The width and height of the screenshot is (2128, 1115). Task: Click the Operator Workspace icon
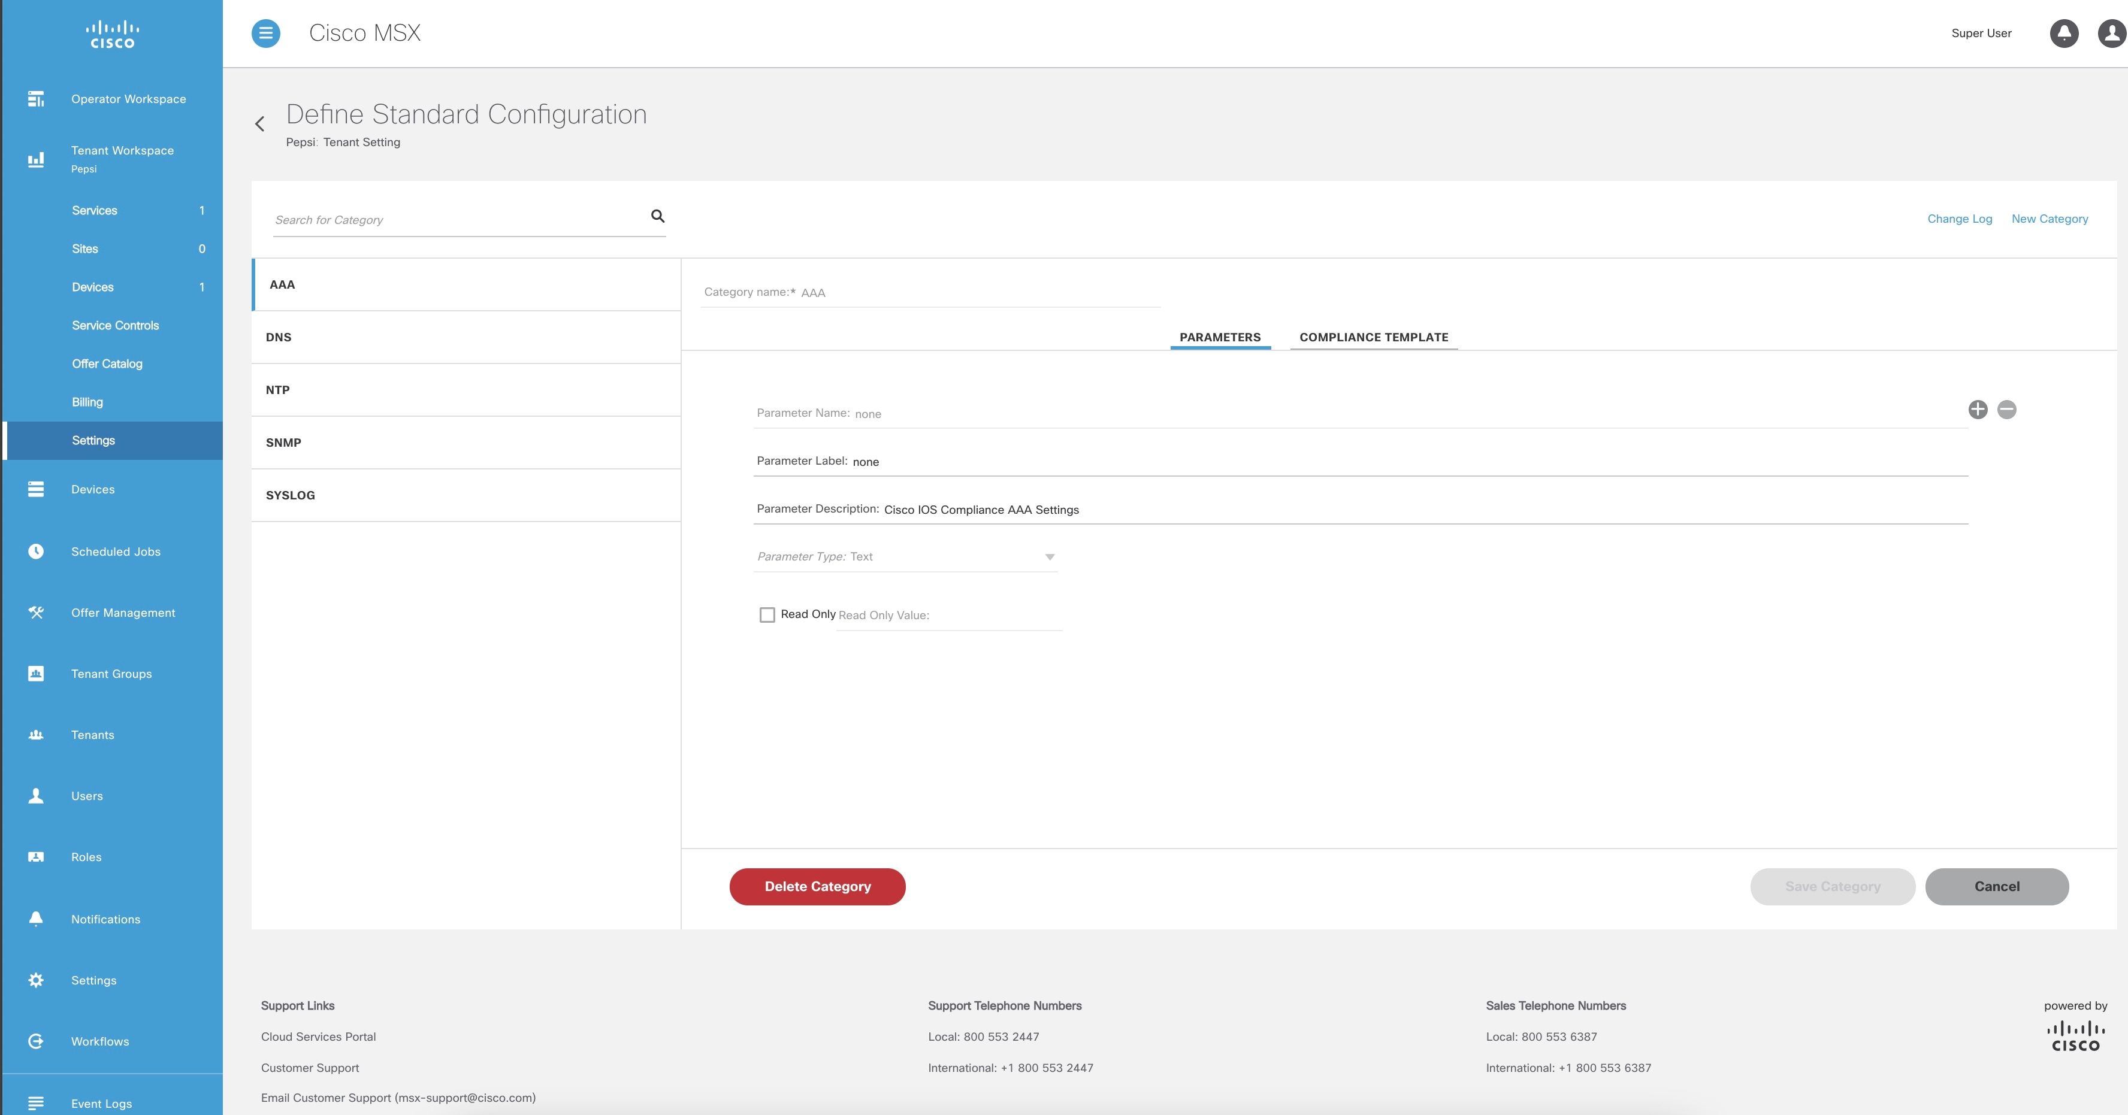(x=35, y=99)
